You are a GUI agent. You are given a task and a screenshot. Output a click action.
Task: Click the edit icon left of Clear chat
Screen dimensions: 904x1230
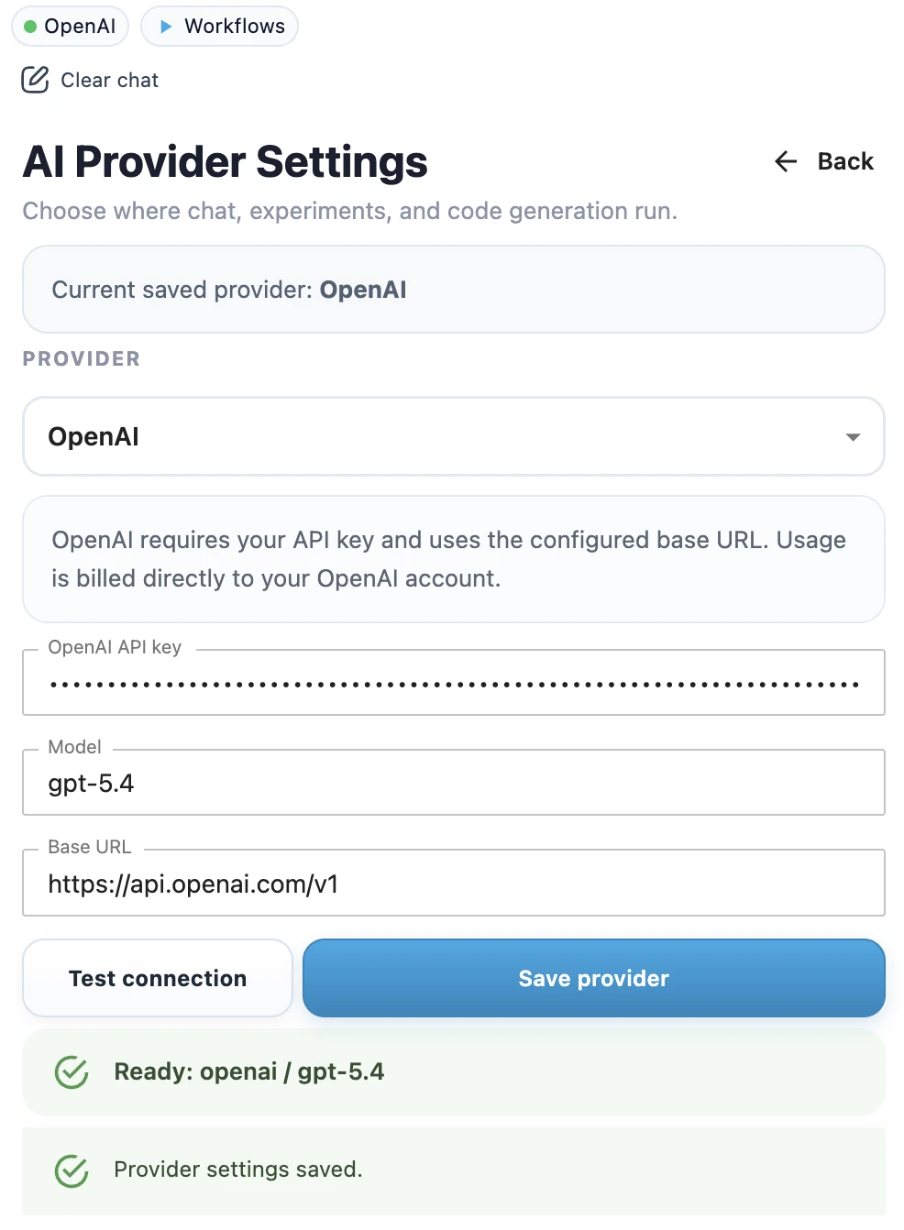point(34,80)
